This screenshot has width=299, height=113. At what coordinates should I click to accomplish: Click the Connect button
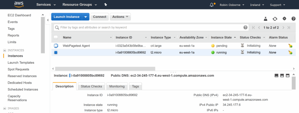(x=100, y=17)
